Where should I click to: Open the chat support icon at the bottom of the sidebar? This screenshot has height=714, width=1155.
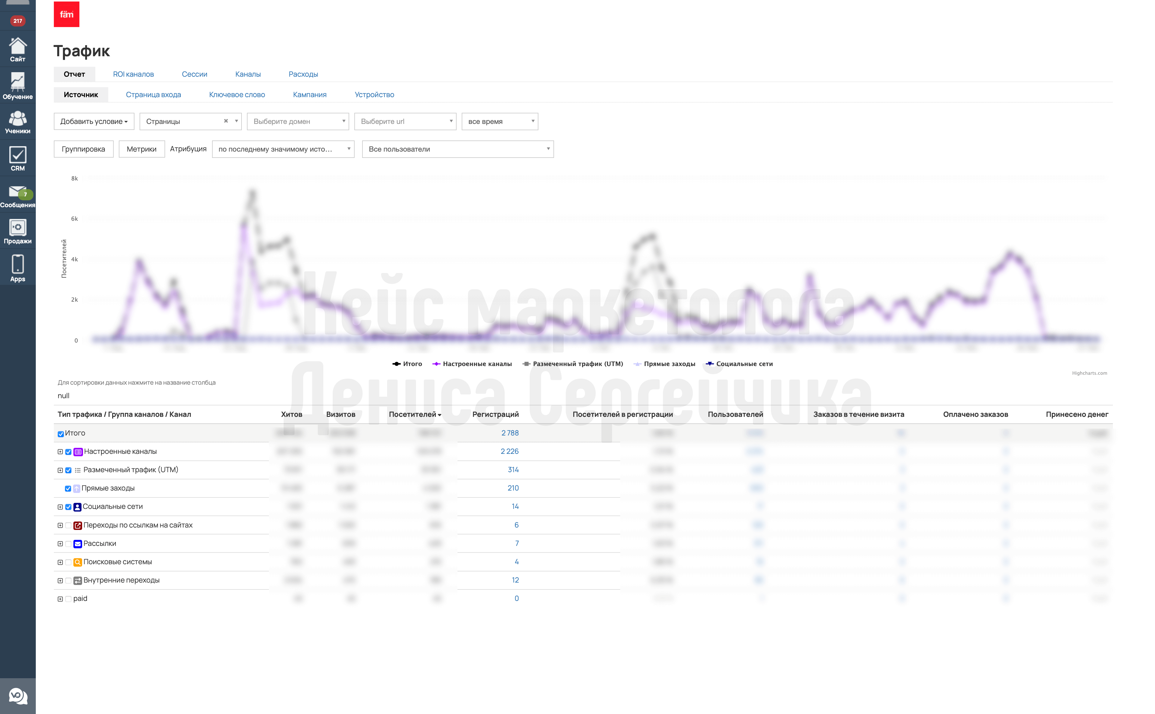click(18, 696)
